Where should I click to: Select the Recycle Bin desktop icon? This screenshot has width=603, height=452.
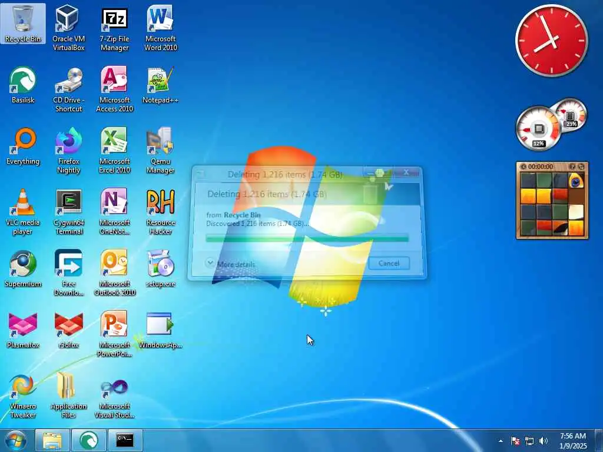click(x=23, y=23)
